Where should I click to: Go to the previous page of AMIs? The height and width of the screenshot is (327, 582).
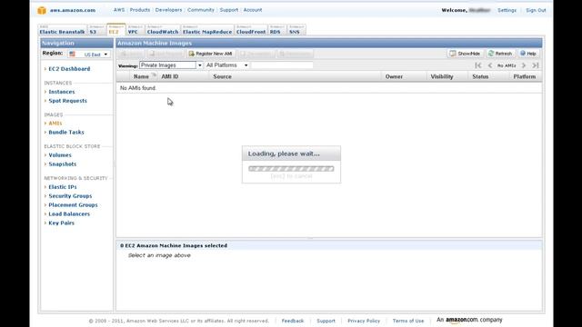tap(490, 65)
